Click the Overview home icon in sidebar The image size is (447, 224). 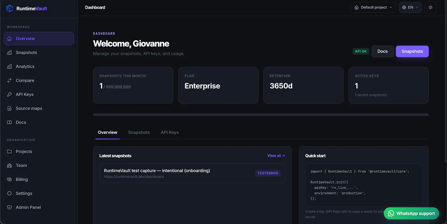[9, 38]
